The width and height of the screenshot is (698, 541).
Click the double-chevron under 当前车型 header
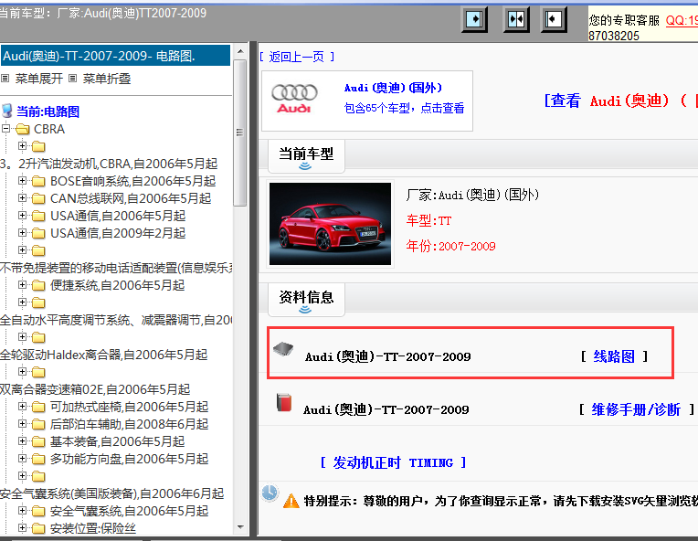(x=305, y=166)
